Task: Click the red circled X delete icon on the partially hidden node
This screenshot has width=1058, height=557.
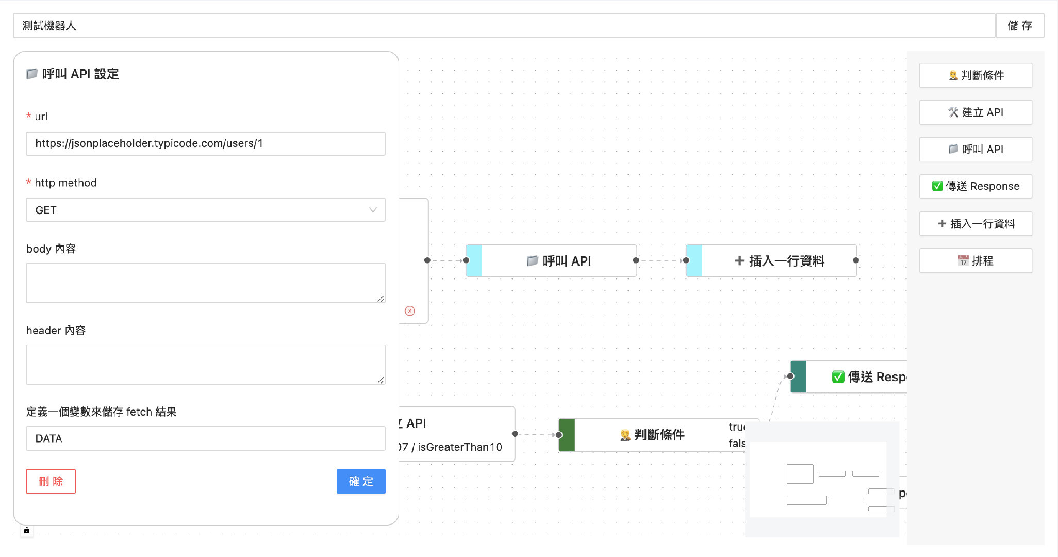Action: 410,310
